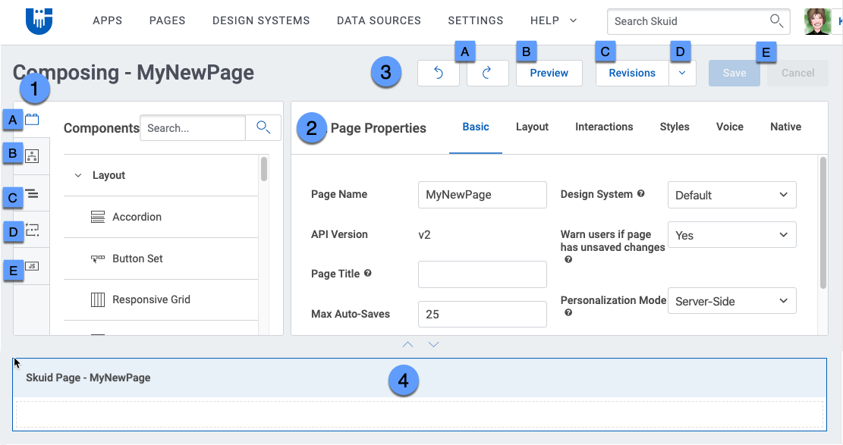Open the Design System dropdown
Screen dimensions: 843x445
pyautogui.click(x=731, y=195)
